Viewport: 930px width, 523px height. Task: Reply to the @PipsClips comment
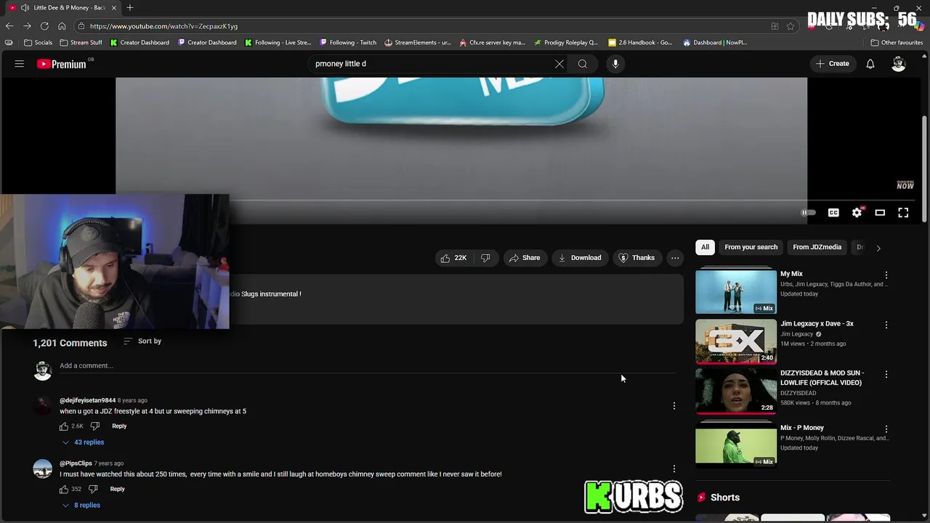[117, 490]
